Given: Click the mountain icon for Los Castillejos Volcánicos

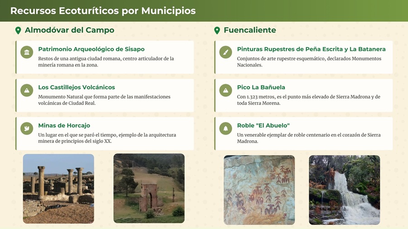Looking at the screenshot, I should click(x=27, y=90).
